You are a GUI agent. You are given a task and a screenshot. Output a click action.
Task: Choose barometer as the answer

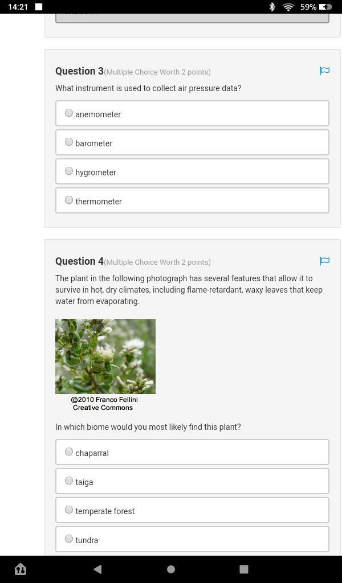click(69, 142)
